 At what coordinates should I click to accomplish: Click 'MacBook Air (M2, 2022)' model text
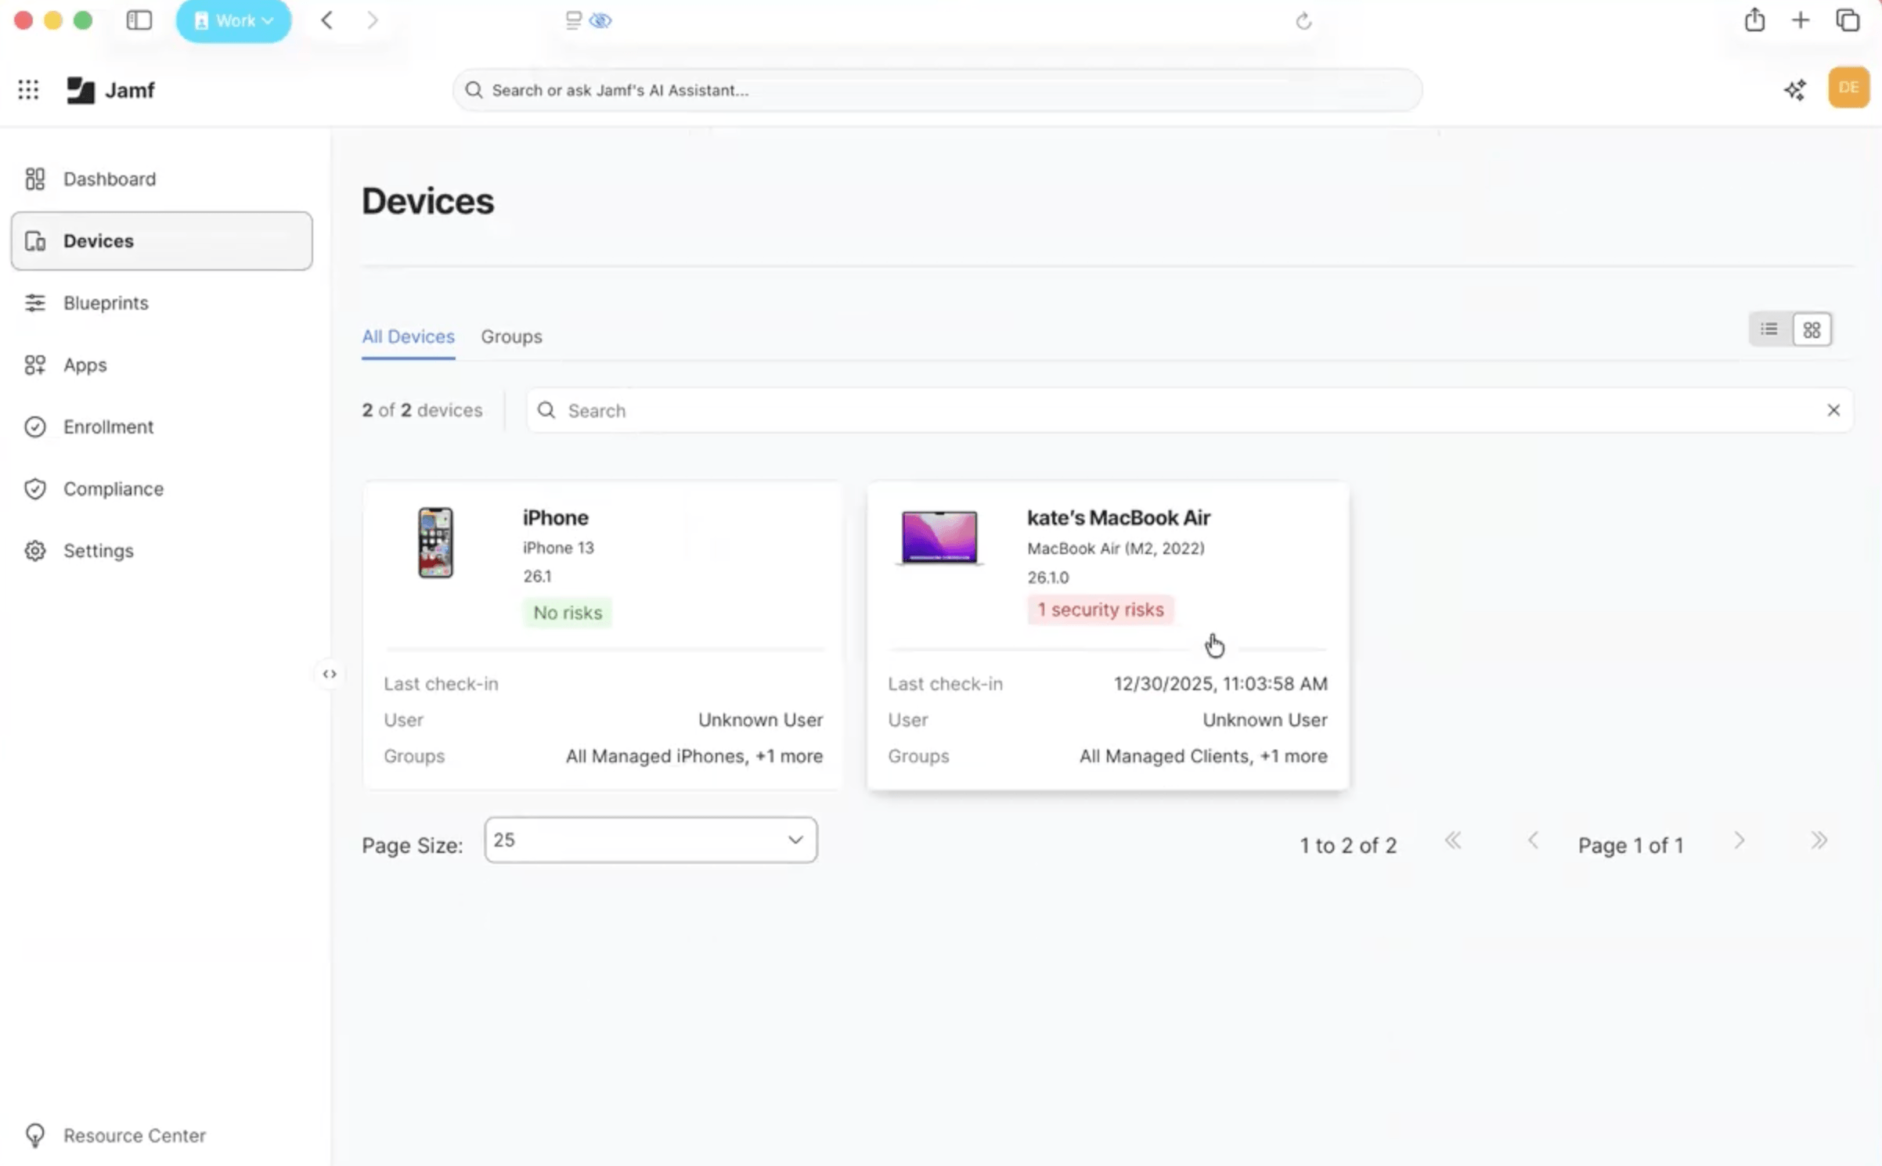(x=1116, y=549)
